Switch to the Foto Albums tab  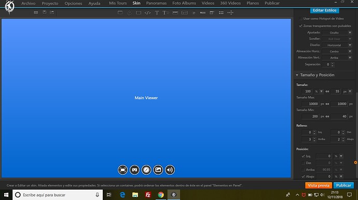coord(184,3)
